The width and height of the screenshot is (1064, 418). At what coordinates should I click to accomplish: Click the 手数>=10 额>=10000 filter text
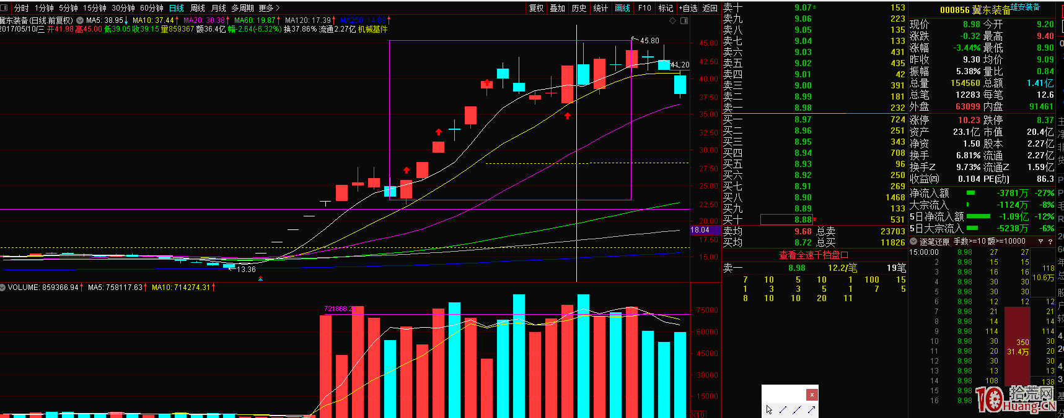989,242
